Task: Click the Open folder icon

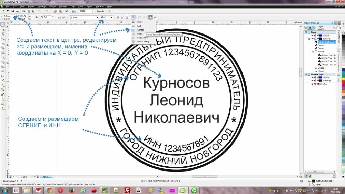Action: [8, 11]
